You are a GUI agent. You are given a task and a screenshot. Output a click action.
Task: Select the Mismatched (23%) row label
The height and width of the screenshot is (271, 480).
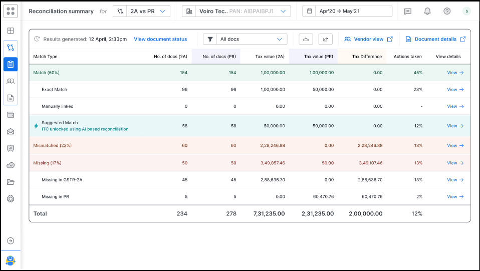click(x=52, y=145)
